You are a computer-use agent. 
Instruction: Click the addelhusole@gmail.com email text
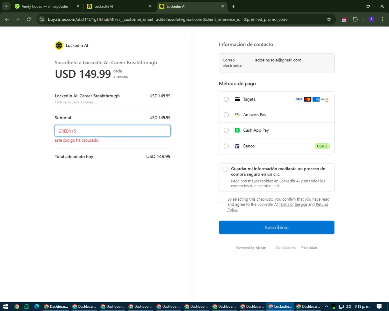(x=278, y=60)
